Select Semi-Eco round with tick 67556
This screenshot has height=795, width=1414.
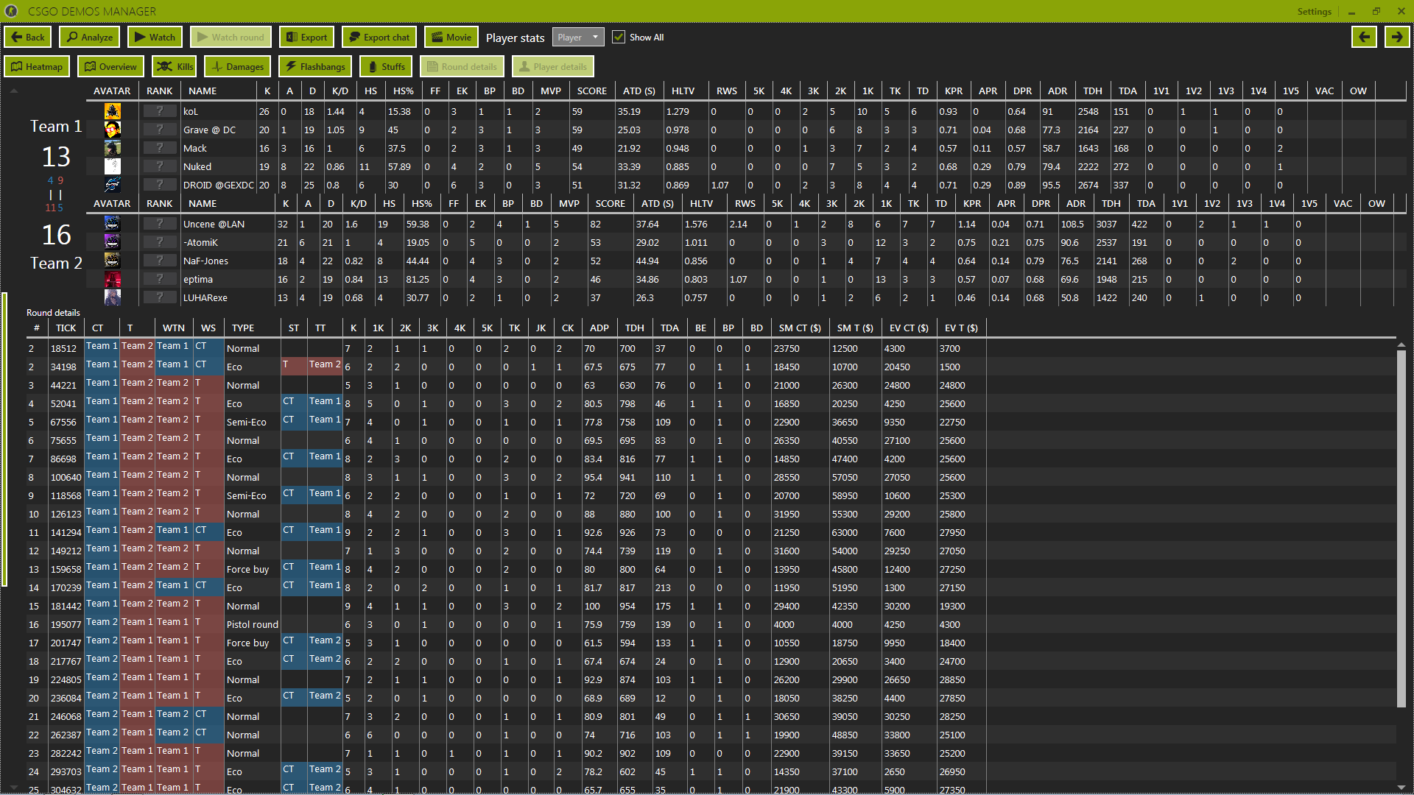pyautogui.click(x=711, y=422)
